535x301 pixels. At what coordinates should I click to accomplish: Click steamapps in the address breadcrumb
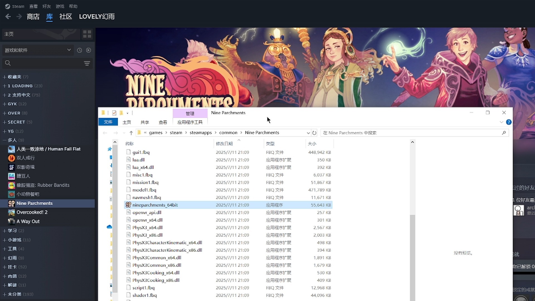click(x=201, y=133)
